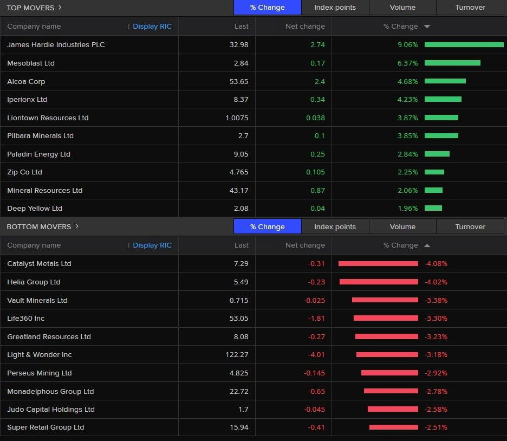Expand the BOTTOM MOVERS chevron arrow
This screenshot has width=507, height=441.
(x=77, y=226)
